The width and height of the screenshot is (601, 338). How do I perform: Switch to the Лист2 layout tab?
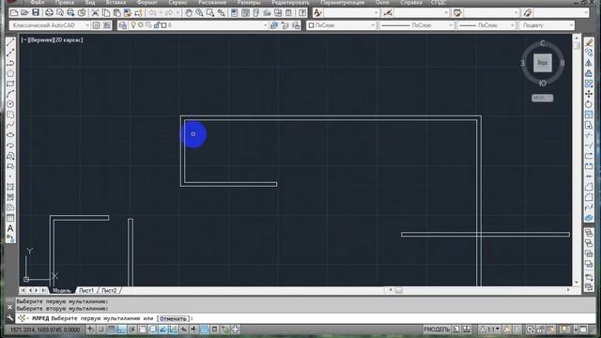pyautogui.click(x=109, y=290)
